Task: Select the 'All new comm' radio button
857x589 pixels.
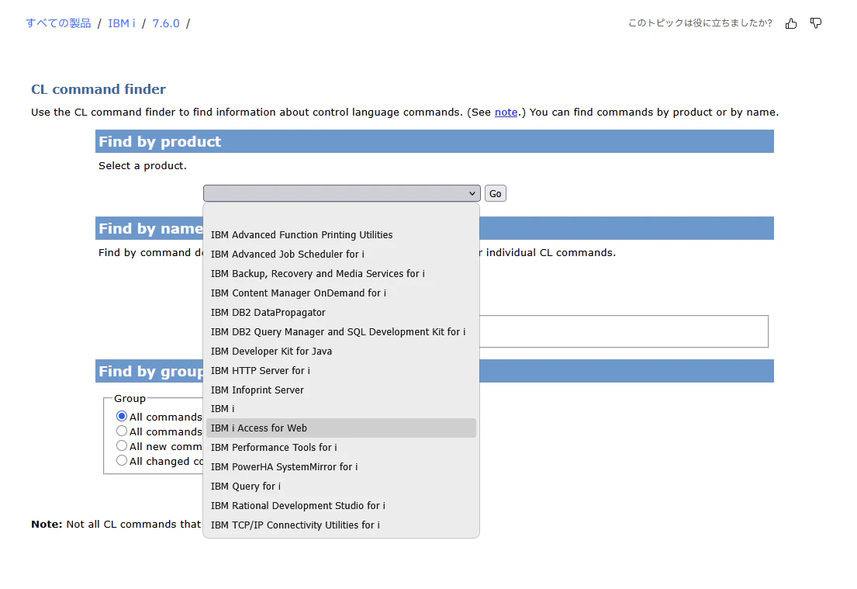Action: [x=122, y=445]
